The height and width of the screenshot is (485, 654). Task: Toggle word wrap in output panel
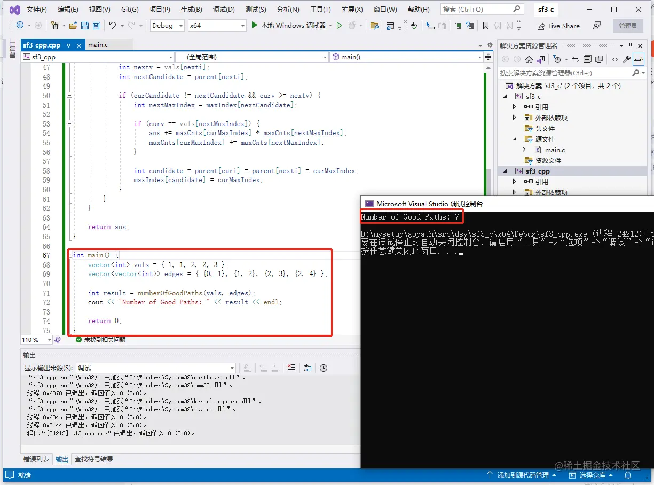pyautogui.click(x=307, y=367)
